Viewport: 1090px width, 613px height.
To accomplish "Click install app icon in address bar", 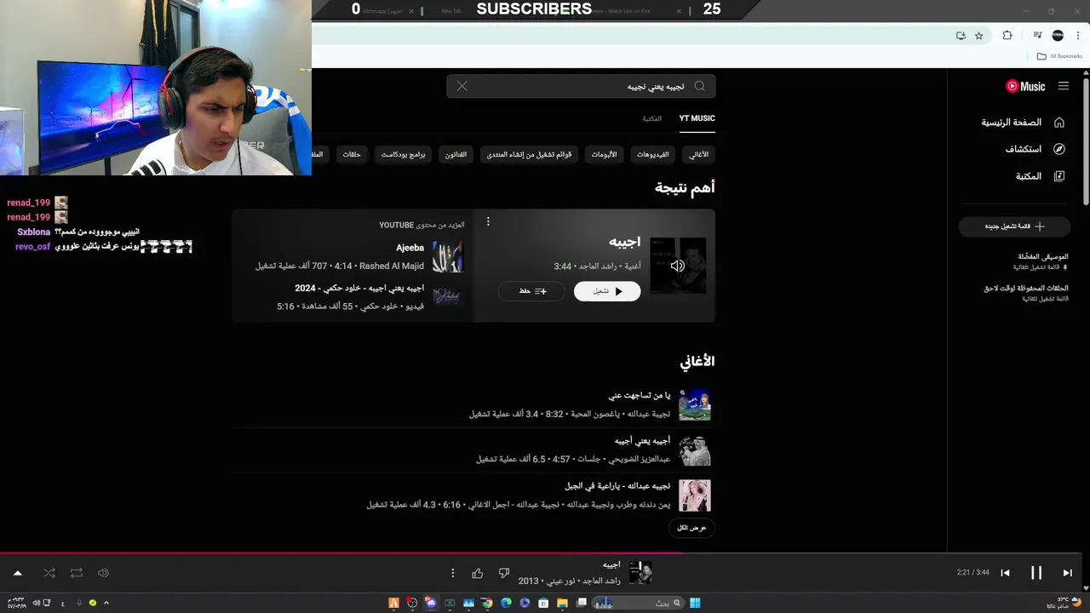I will 961,36.
